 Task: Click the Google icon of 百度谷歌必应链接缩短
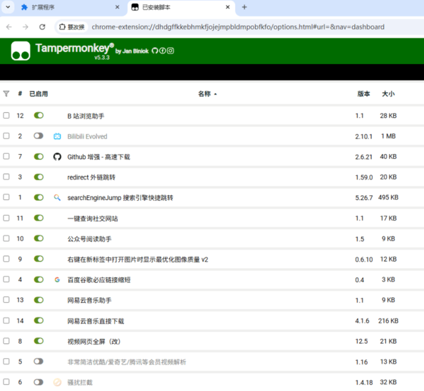(x=57, y=280)
